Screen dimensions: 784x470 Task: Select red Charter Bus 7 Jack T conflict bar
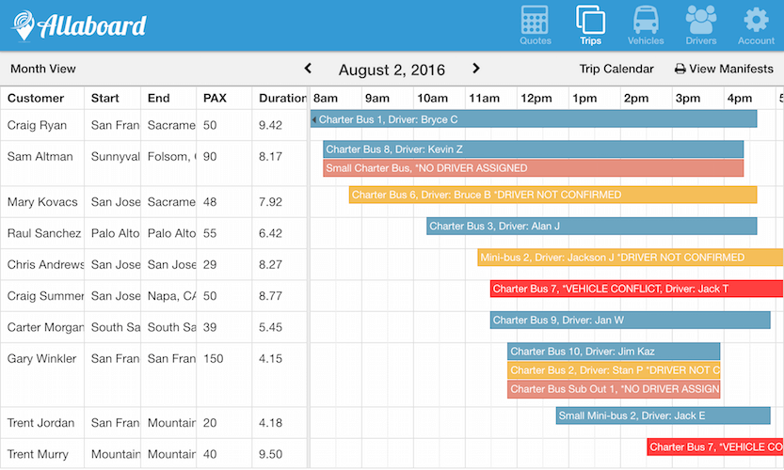click(x=636, y=289)
